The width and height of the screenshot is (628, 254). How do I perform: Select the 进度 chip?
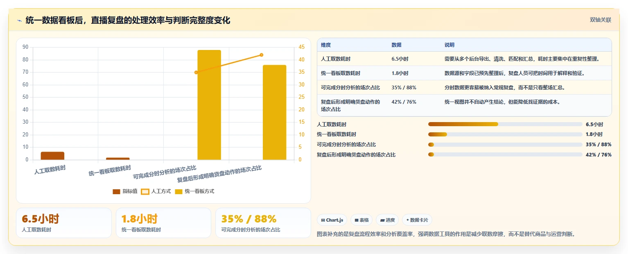[387, 220]
